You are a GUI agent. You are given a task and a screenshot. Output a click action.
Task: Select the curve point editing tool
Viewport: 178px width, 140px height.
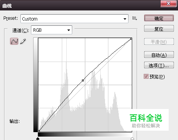point(14,41)
